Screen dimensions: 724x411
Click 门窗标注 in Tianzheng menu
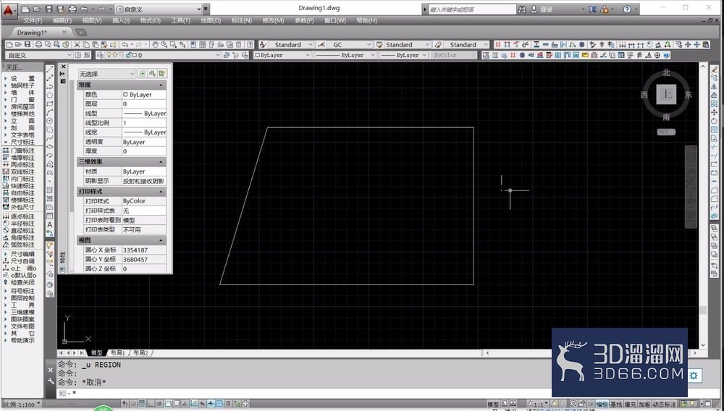(22, 151)
